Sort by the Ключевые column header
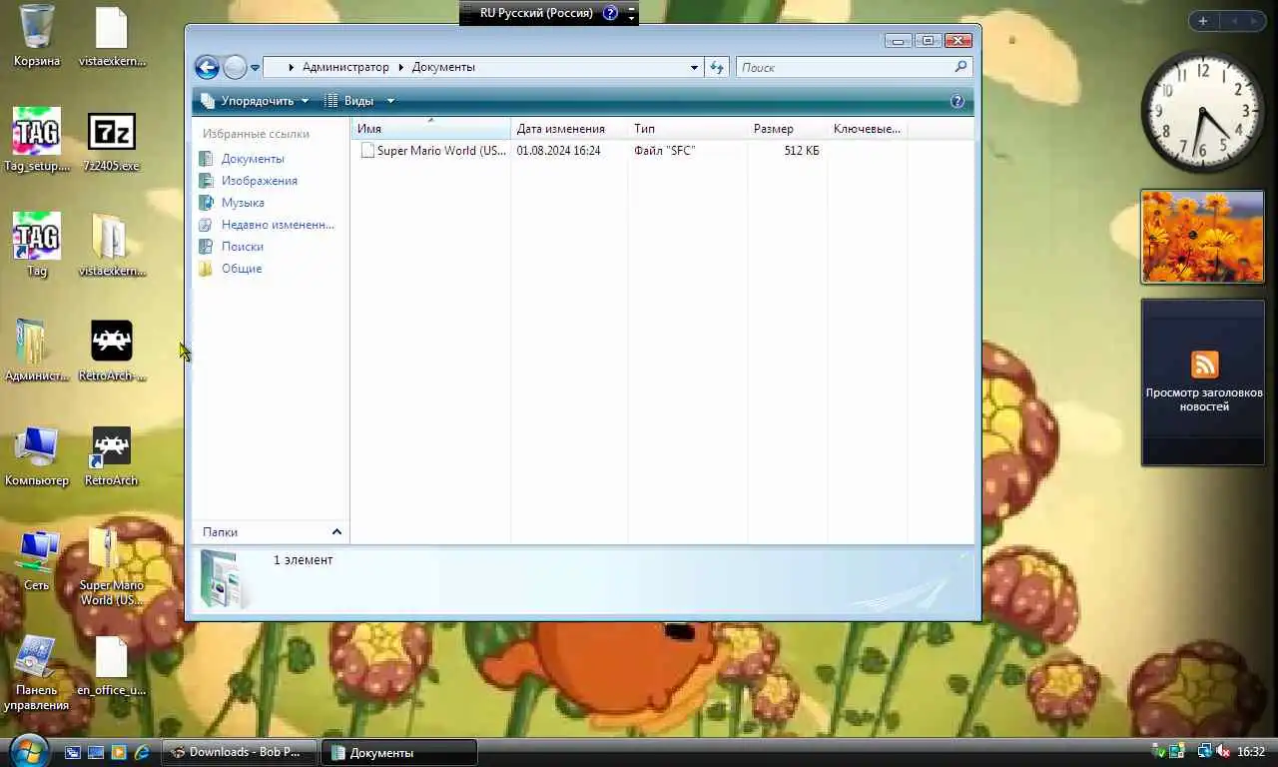The width and height of the screenshot is (1278, 767). tap(867, 129)
